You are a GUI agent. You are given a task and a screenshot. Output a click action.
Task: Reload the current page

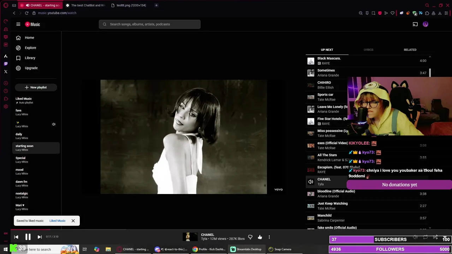[26, 13]
